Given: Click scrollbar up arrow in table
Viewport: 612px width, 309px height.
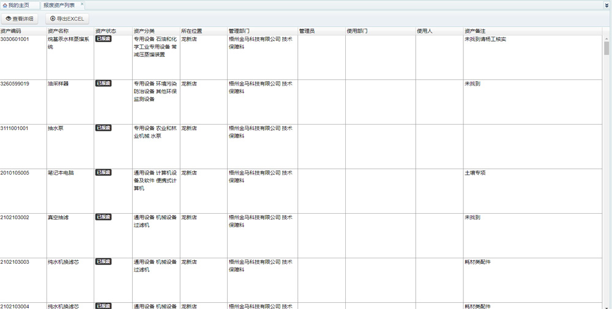Looking at the screenshot, I should pyautogui.click(x=606, y=38).
